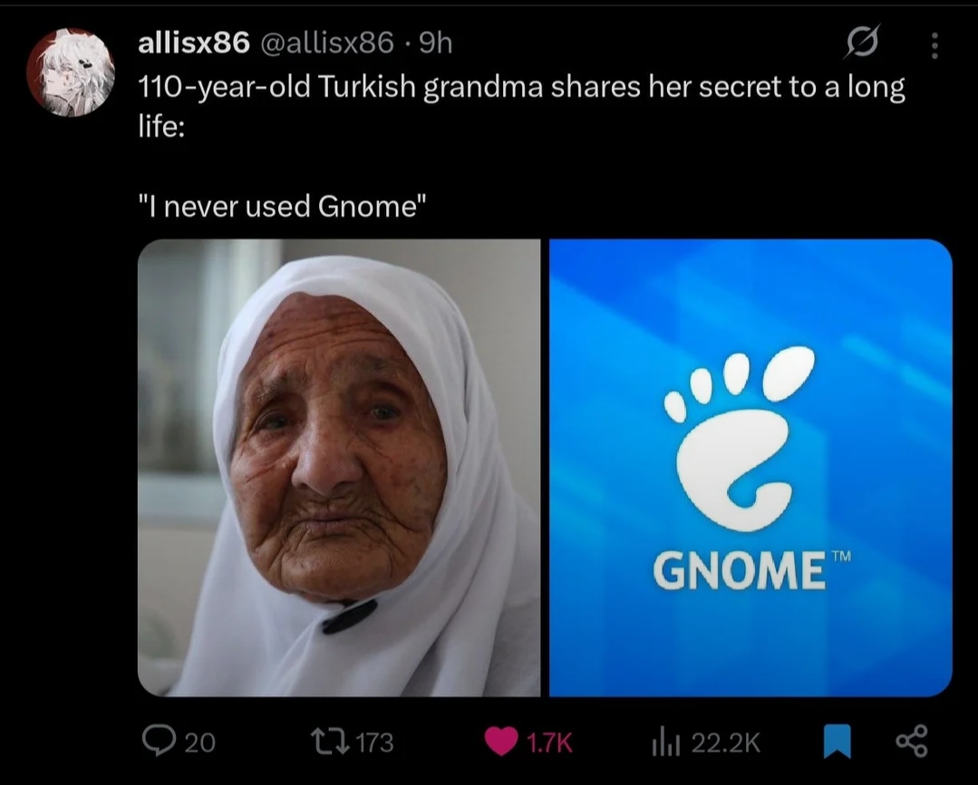Click the reply speech bubble icon
The width and height of the screenshot is (978, 785).
(159, 741)
